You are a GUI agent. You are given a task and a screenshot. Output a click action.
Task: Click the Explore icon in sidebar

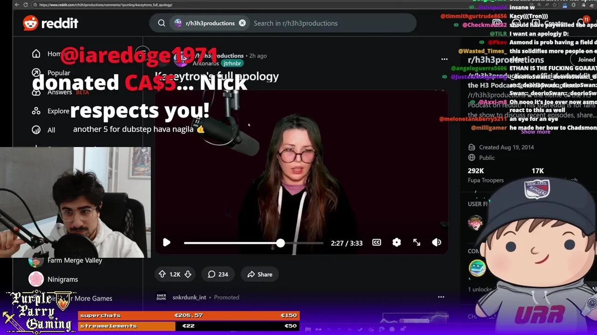click(36, 111)
